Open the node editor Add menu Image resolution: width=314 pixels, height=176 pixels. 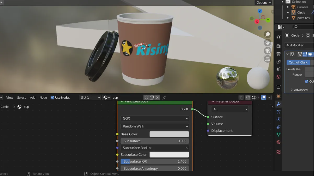[x=33, y=98]
